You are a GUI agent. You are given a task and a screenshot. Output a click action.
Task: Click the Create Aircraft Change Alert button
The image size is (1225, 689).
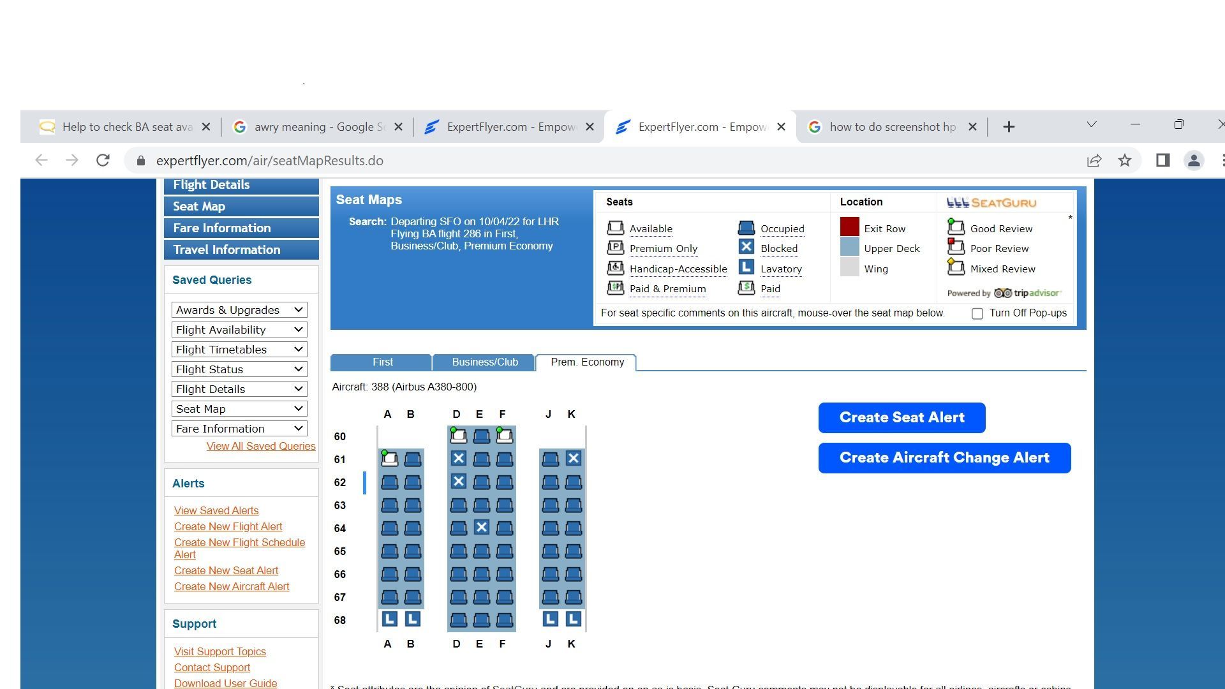click(944, 458)
